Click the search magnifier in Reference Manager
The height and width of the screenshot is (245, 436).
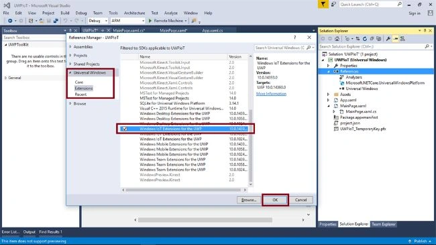309,48
